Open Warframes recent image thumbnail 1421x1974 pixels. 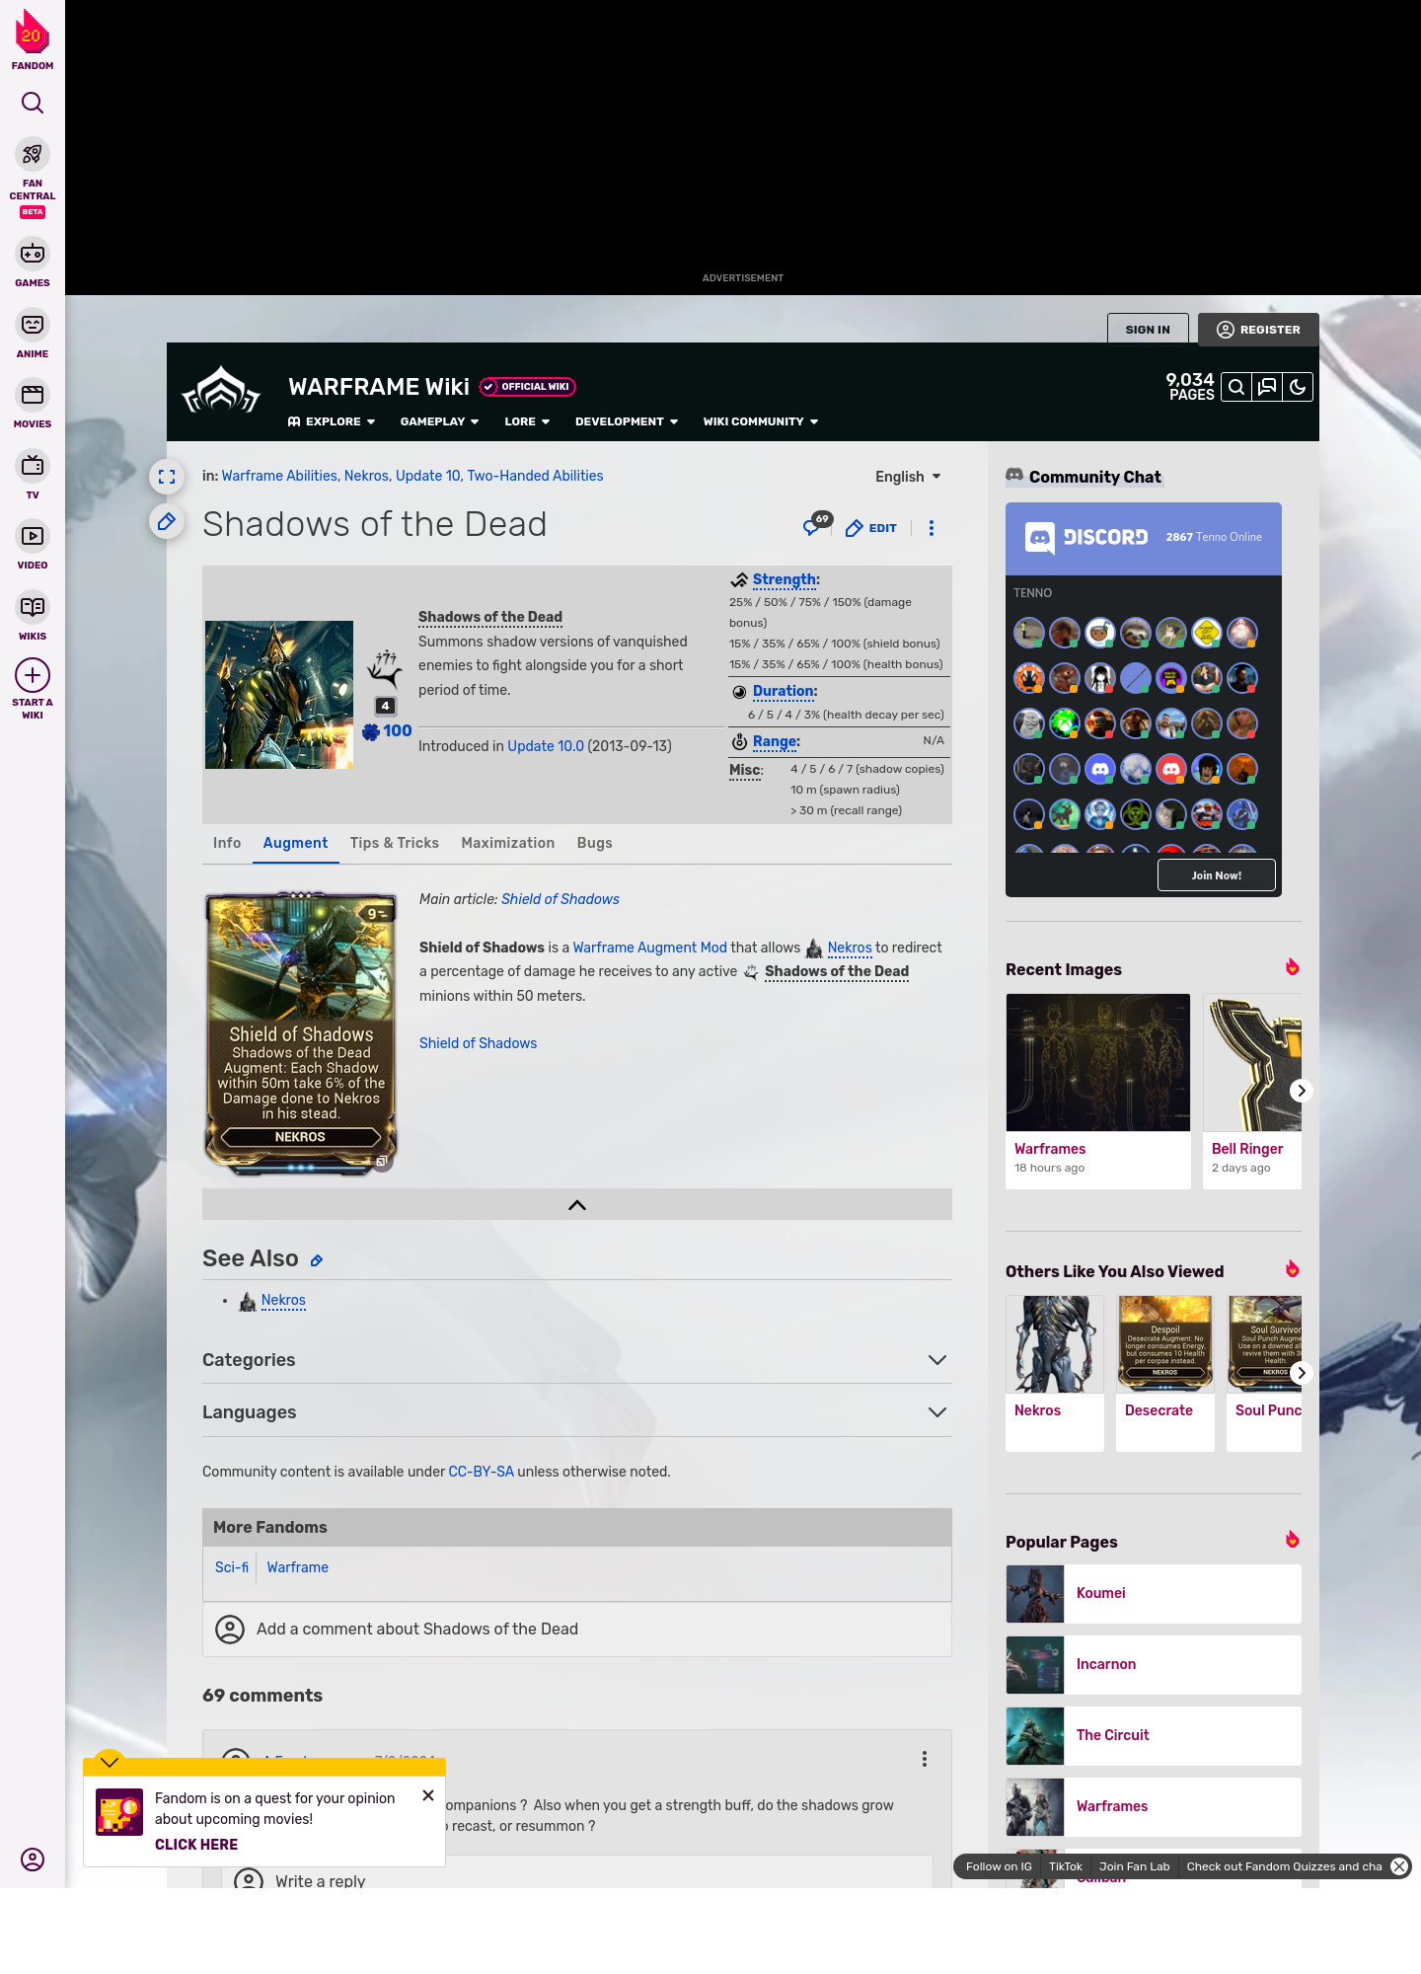(1098, 1062)
